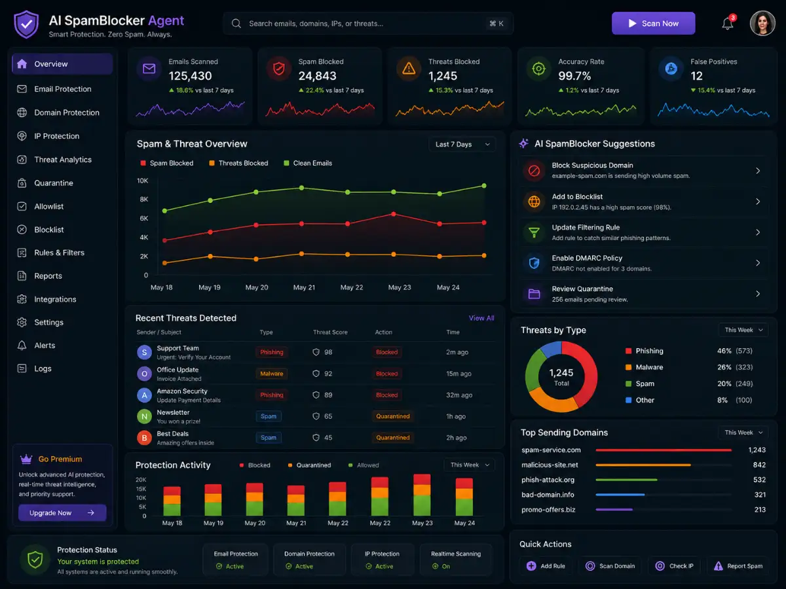786x589 pixels.
Task: Click the notification bell icon
Action: click(x=728, y=24)
